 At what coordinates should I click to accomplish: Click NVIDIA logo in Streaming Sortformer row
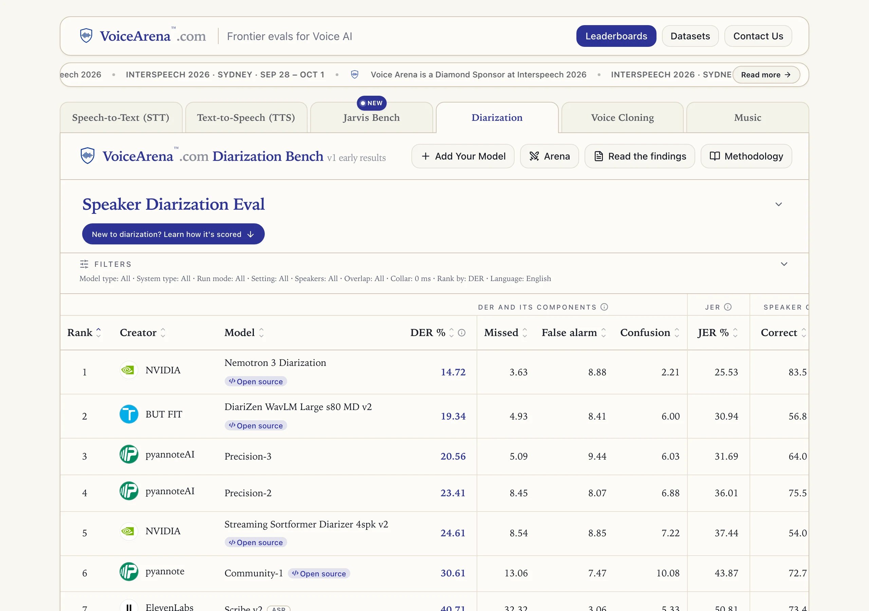[129, 531]
